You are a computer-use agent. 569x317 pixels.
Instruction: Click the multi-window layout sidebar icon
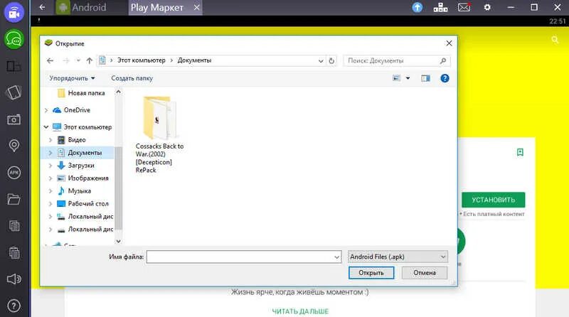point(14,66)
